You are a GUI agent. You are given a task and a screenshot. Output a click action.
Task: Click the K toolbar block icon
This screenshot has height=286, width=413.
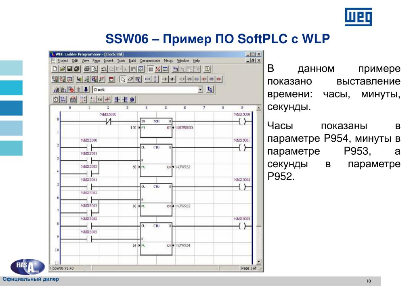tap(100, 99)
